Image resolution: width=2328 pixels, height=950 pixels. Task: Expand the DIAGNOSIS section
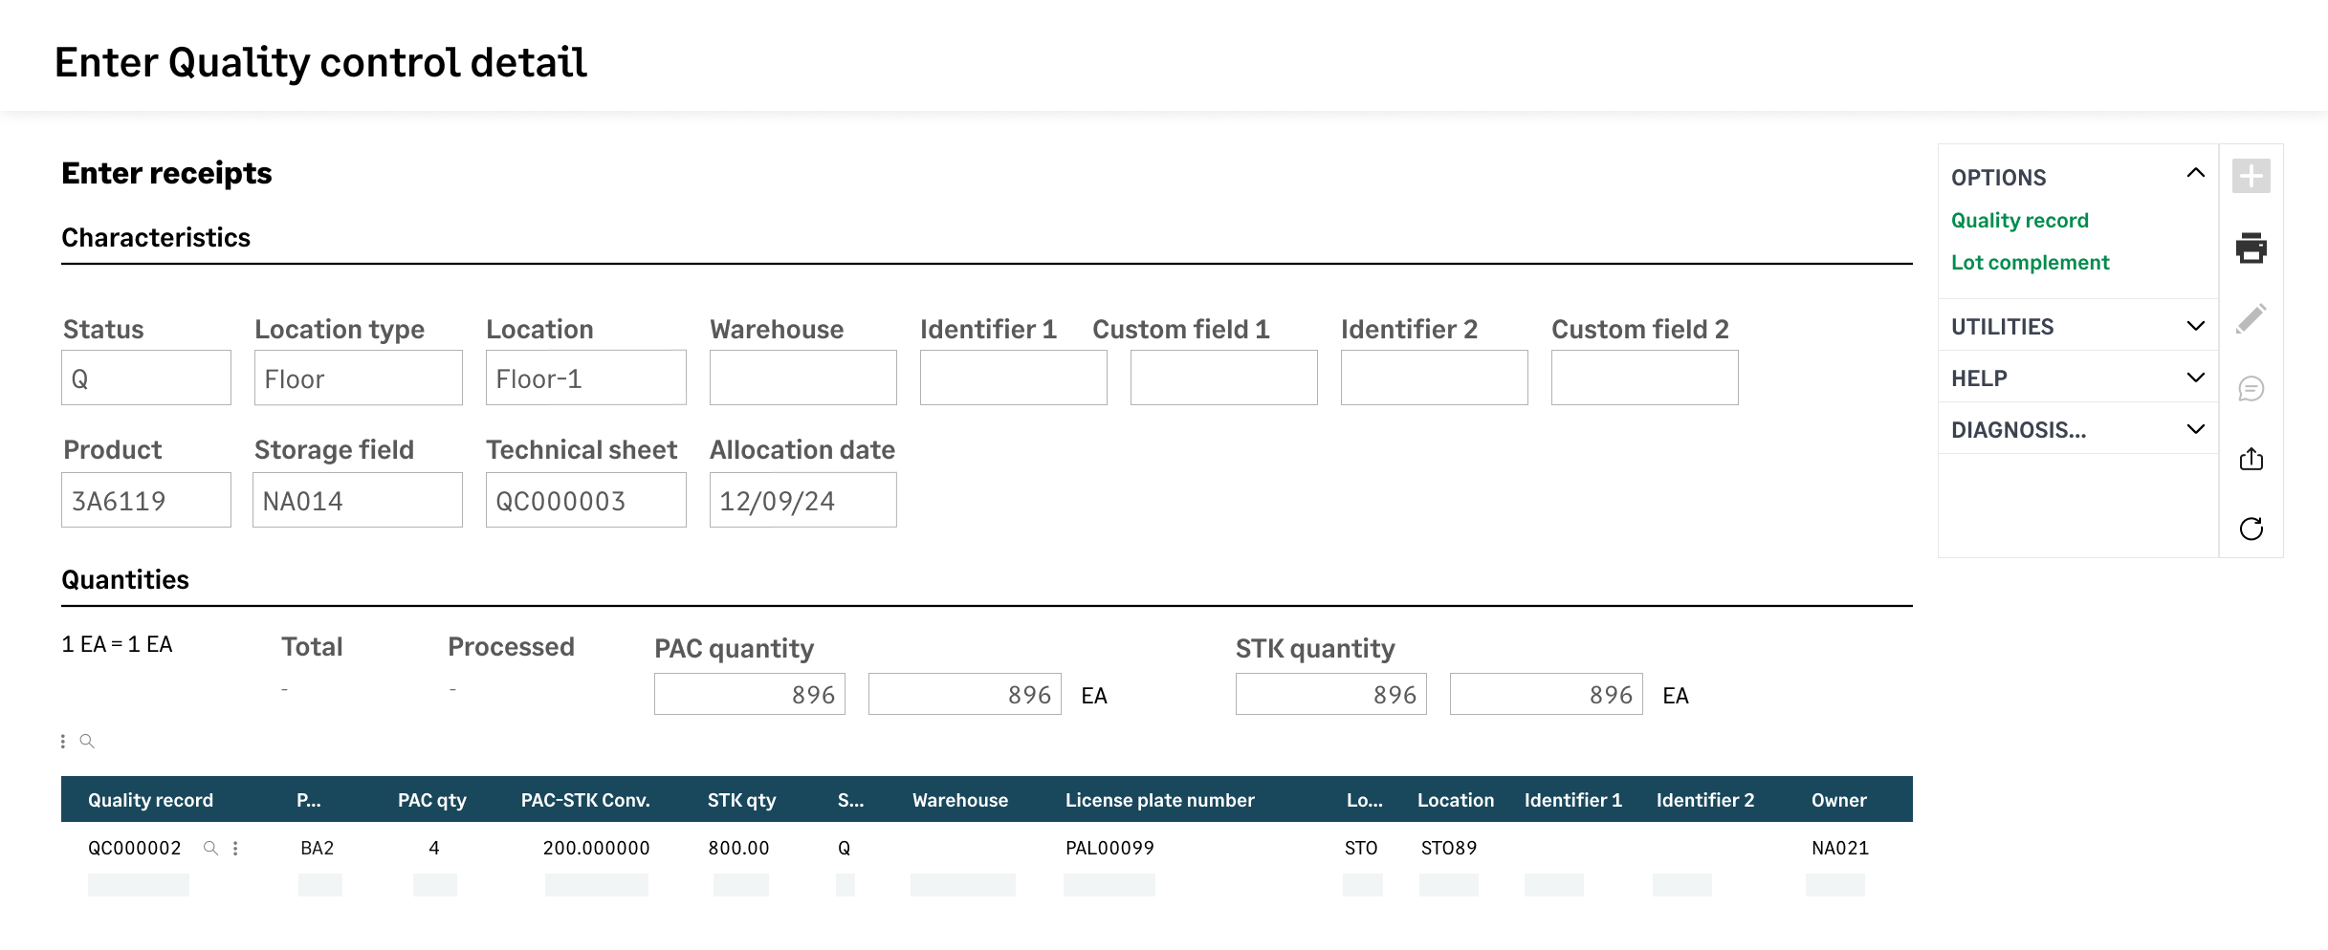[2195, 429]
